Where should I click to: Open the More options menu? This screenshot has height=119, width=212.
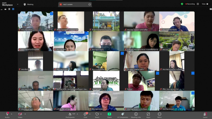pos(160,115)
